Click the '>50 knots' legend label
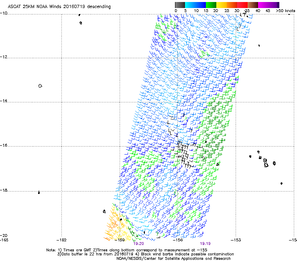The width and height of the screenshot is (297, 261). click(285, 11)
